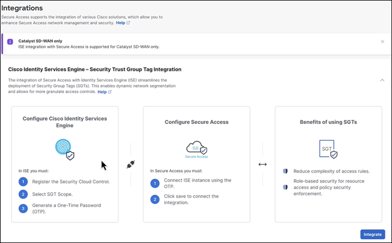Click the plug connector icon between cards
The image size is (392, 243).
pos(131,164)
